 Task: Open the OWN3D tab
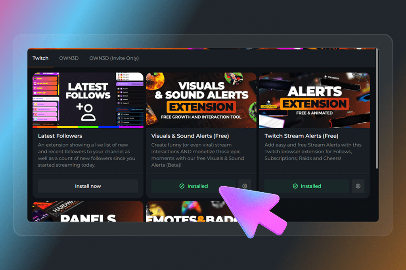point(69,58)
